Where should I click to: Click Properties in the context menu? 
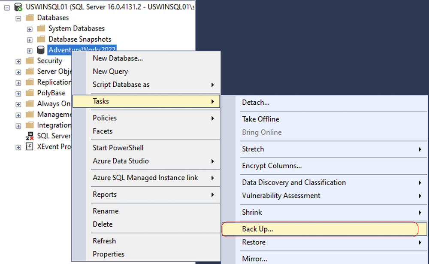click(x=109, y=254)
